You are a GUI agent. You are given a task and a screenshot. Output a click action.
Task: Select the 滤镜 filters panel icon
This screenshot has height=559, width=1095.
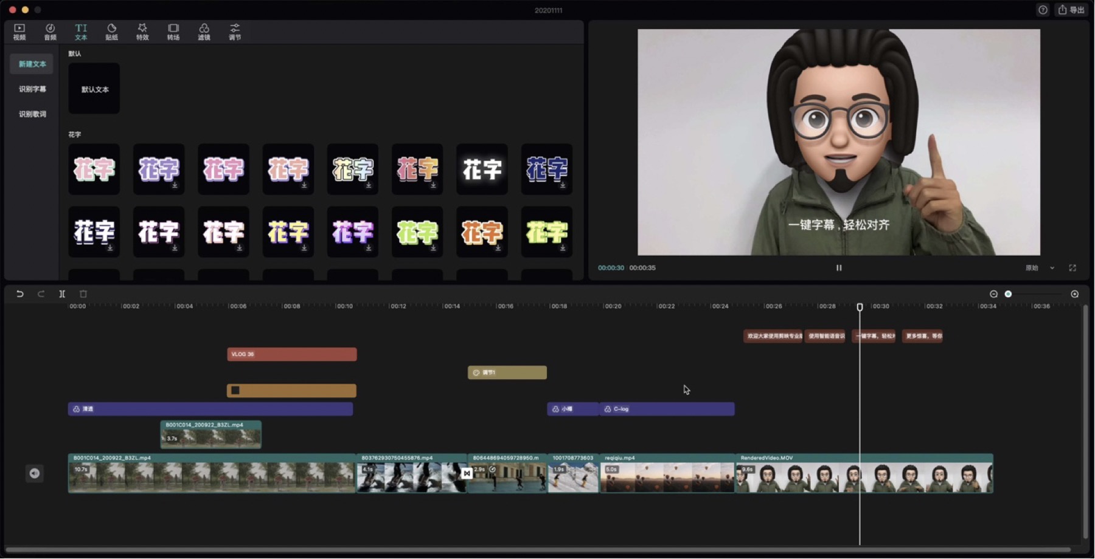click(204, 32)
